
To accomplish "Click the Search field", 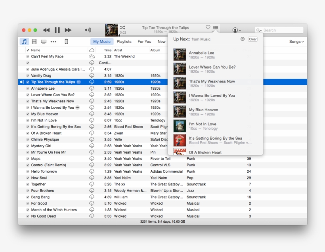I will [279, 30].
